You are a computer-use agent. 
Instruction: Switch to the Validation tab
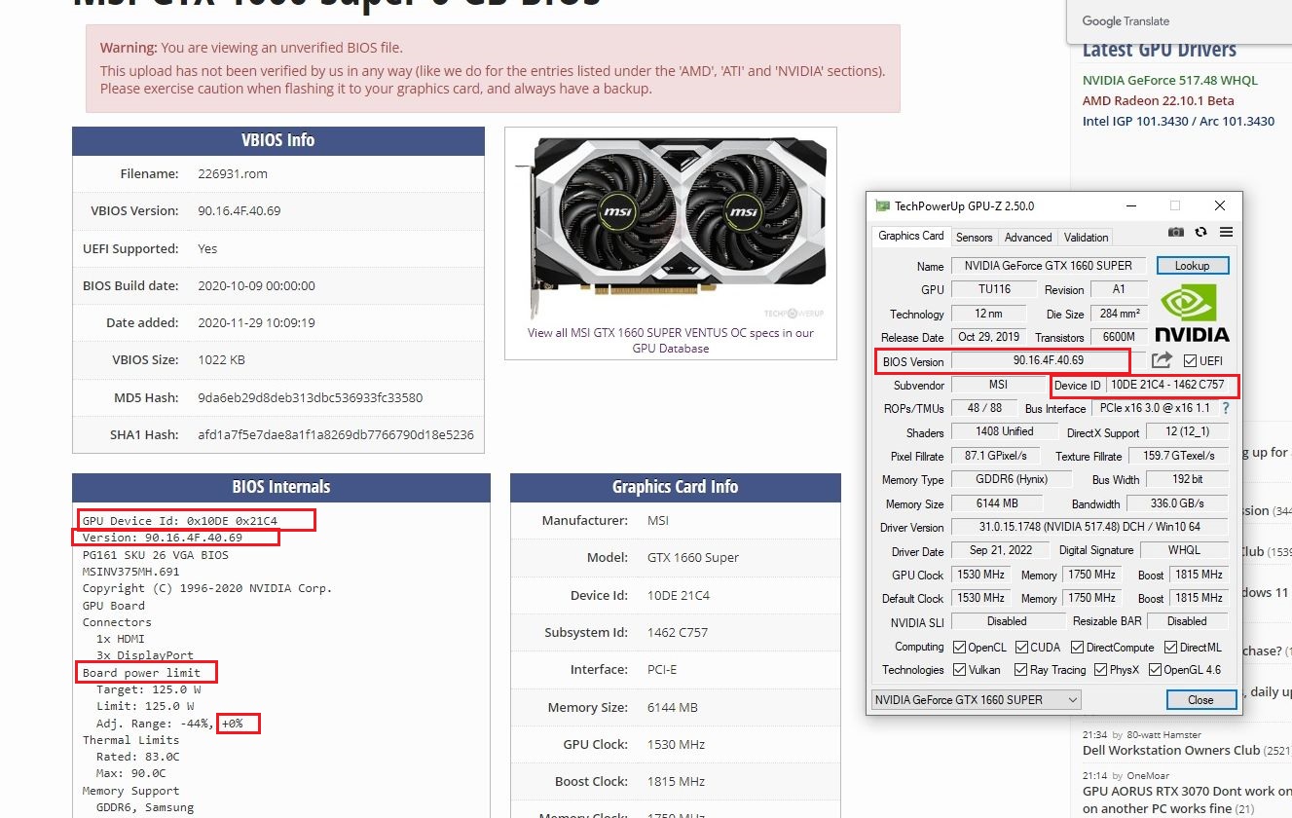pyautogui.click(x=1087, y=237)
